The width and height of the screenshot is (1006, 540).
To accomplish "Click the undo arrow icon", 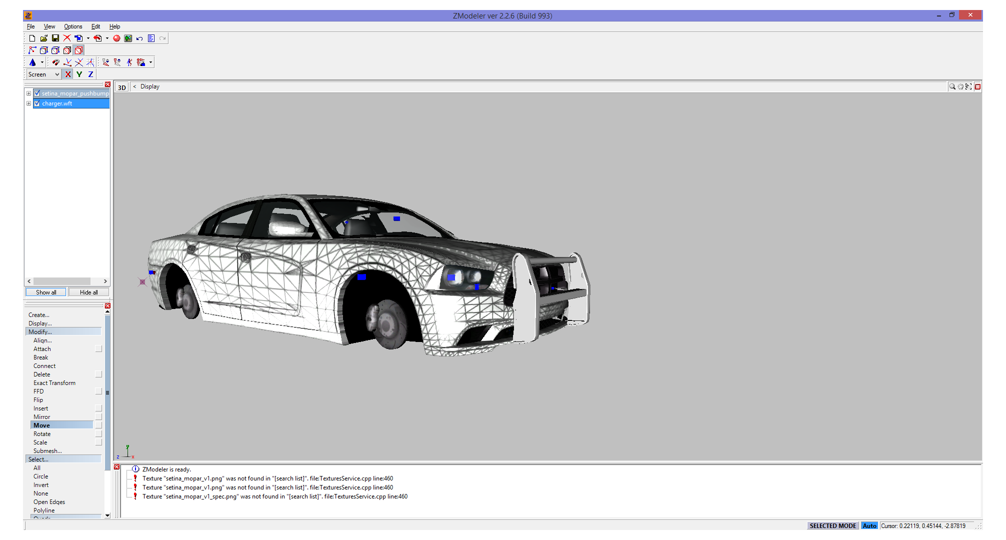I will pos(139,38).
